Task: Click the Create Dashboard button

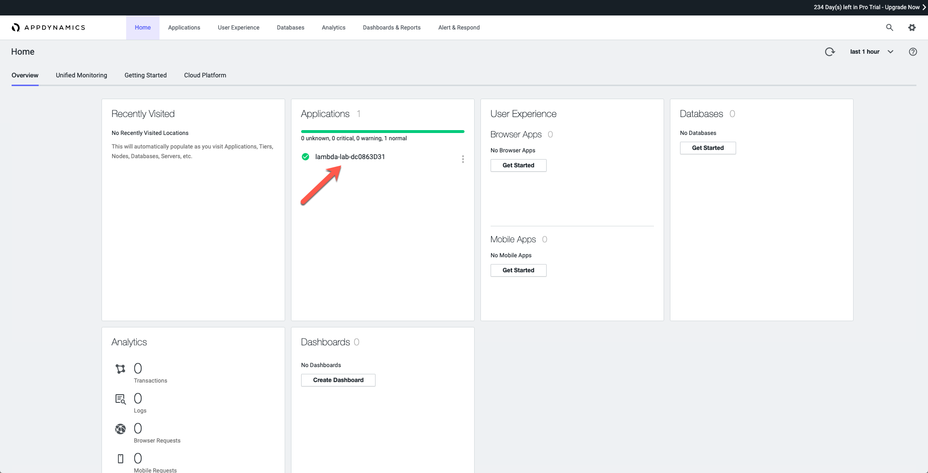Action: (x=338, y=380)
